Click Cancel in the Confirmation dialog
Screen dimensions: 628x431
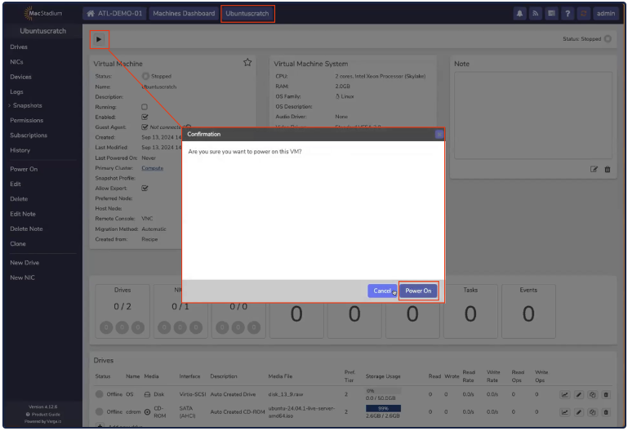click(381, 291)
